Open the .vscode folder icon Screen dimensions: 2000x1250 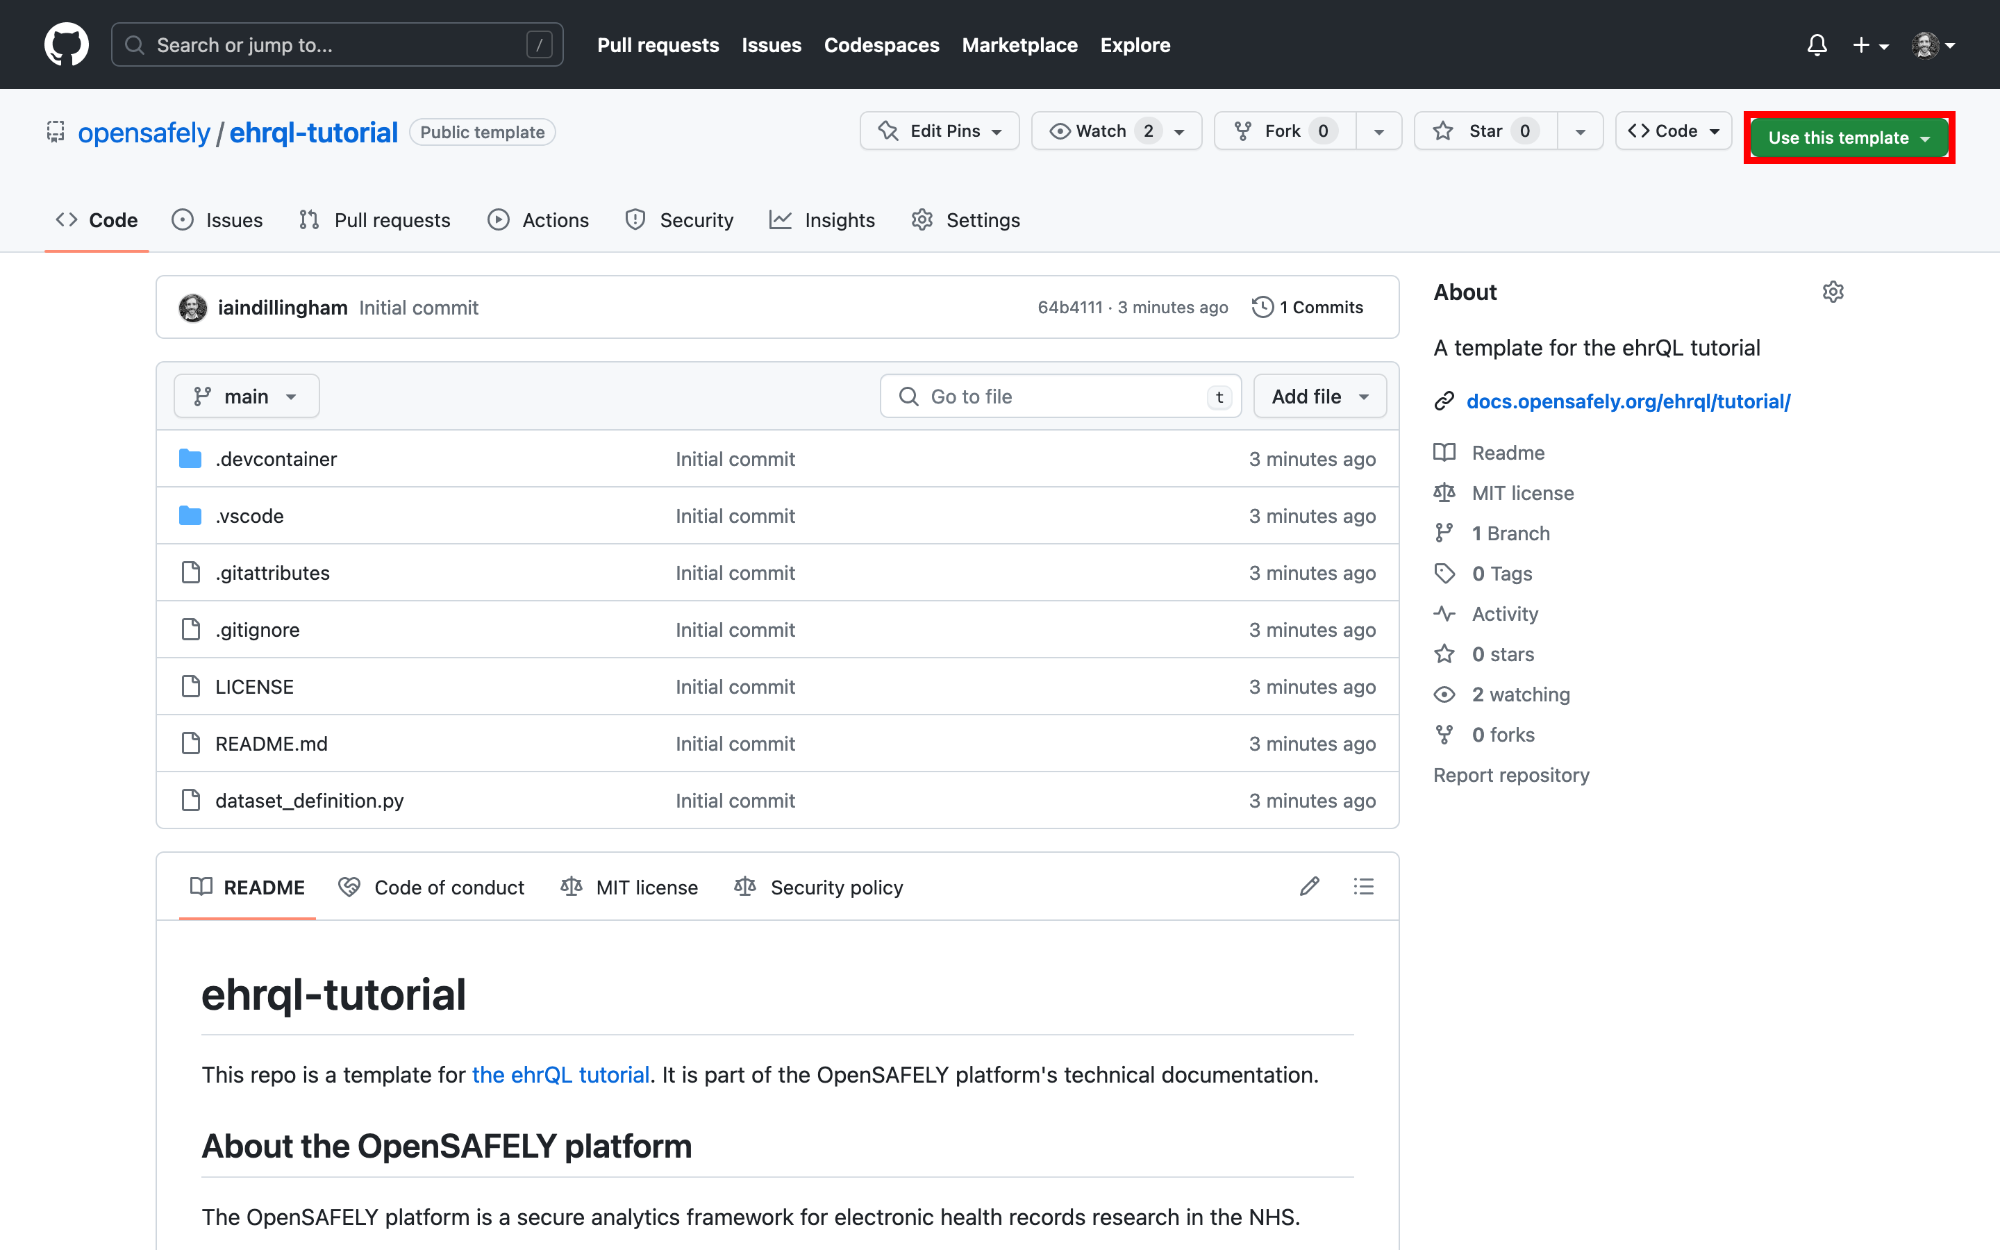coord(190,516)
